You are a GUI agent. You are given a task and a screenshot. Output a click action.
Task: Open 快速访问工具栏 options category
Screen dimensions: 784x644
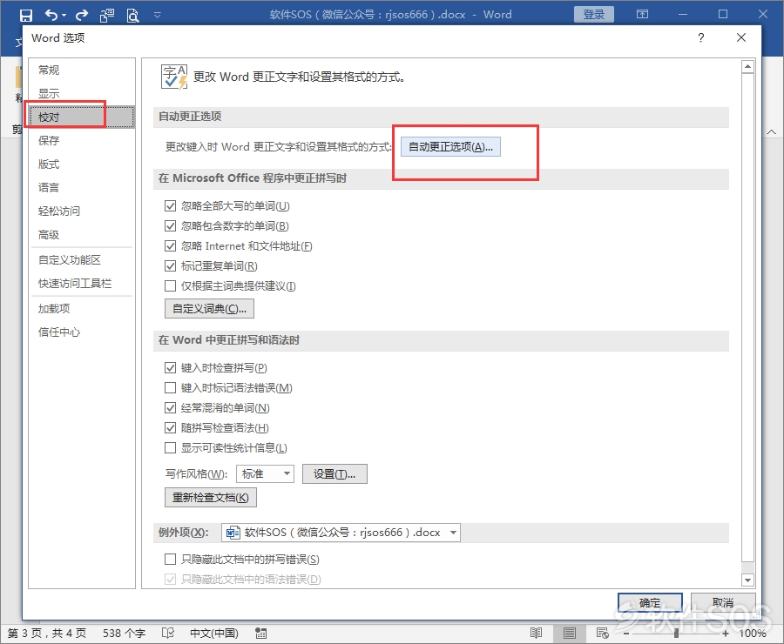(82, 284)
